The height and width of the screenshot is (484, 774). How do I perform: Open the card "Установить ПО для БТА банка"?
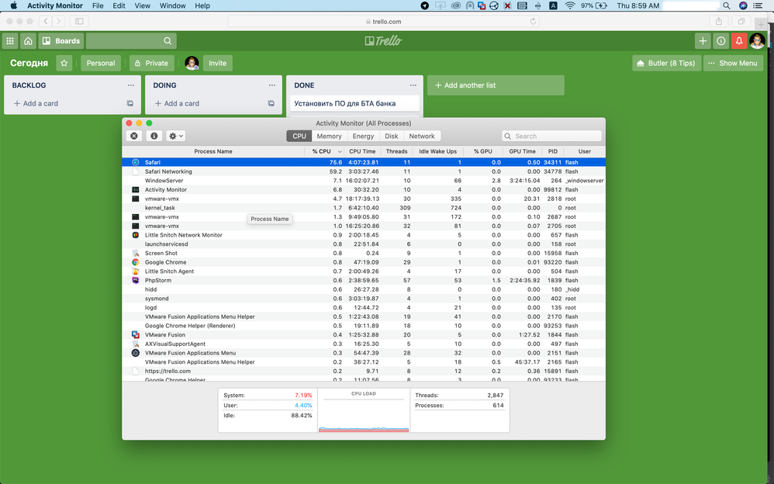354,104
